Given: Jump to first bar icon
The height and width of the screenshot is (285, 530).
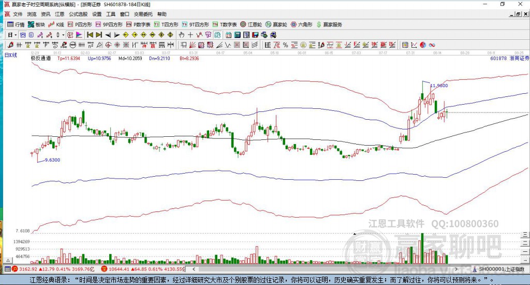Looking at the screenshot, I should pyautogui.click(x=90, y=35).
